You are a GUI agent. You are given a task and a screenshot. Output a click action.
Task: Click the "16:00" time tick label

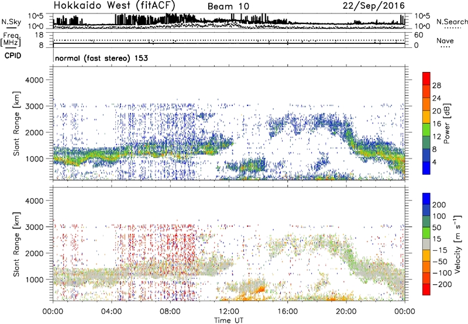tap(287, 312)
